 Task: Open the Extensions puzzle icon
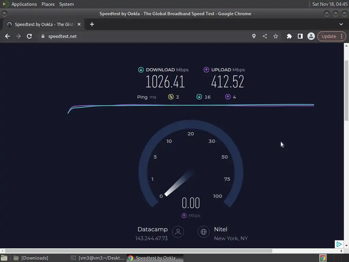pos(289,36)
